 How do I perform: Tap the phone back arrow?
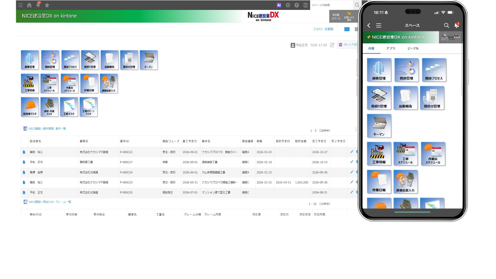(369, 25)
